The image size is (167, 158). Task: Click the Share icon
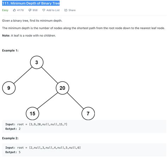click(66, 10)
